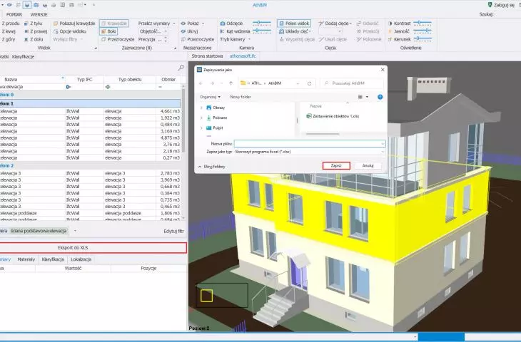Open 'Opcje widoku' view options
The width and height of the screenshot is (521, 342).
70,31
